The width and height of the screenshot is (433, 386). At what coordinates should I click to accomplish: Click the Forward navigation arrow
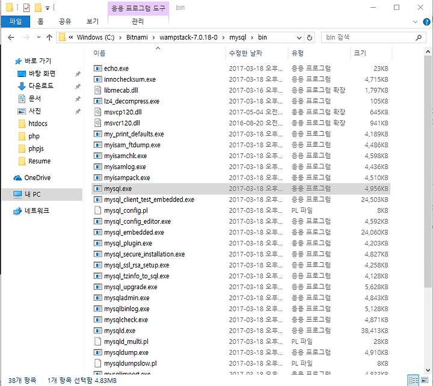click(x=26, y=37)
